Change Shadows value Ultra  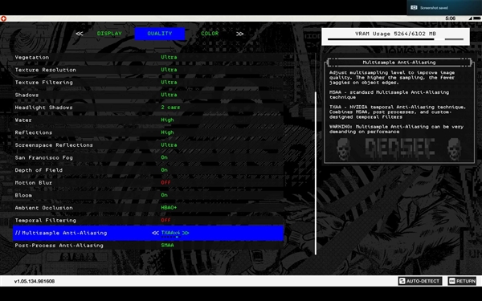tap(169, 95)
